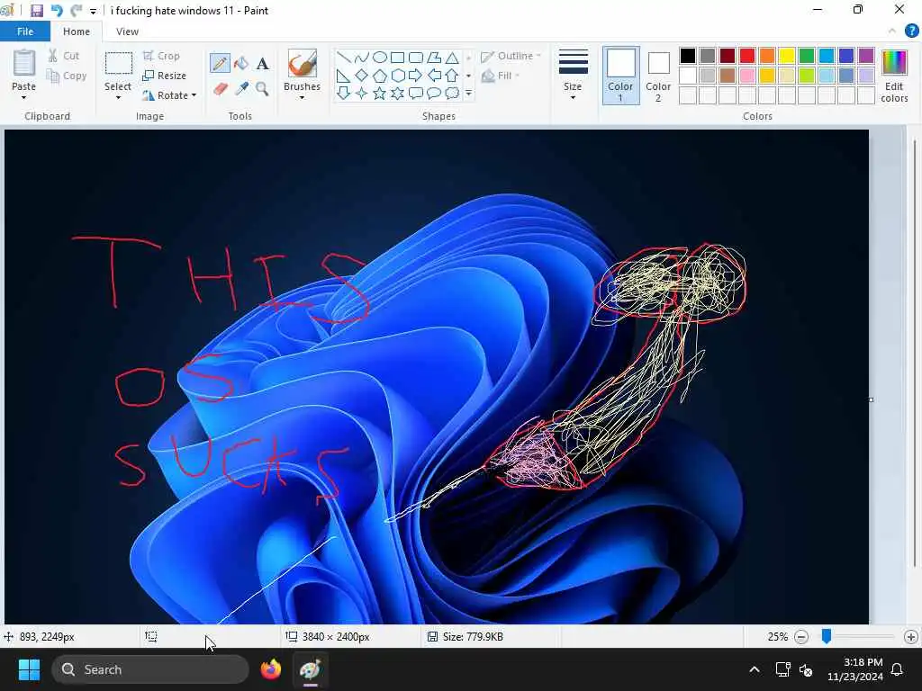922x691 pixels.
Task: Open the File menu
Action: [x=25, y=31]
